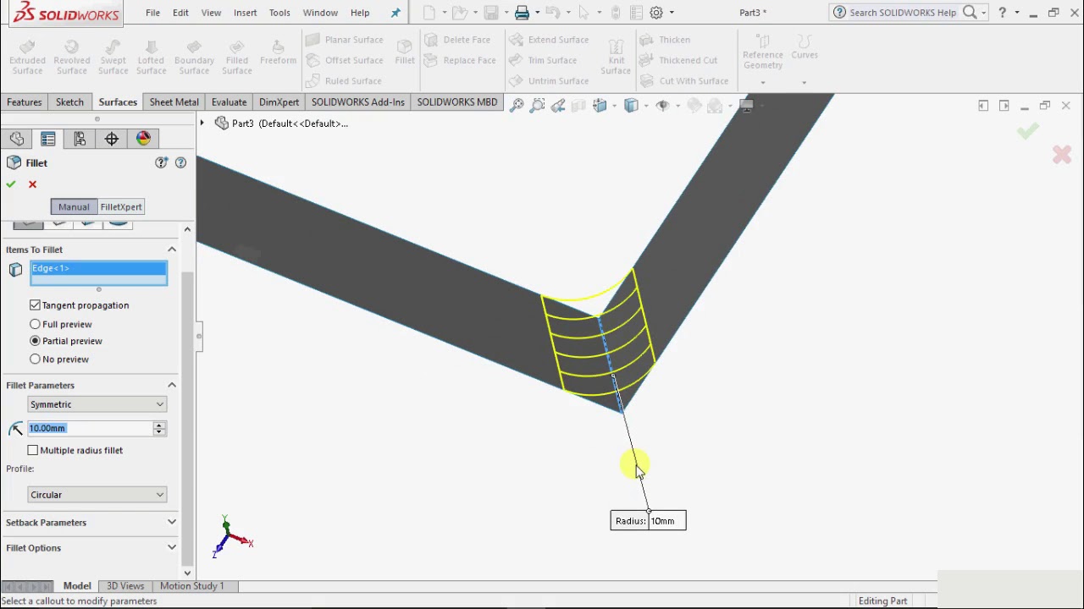The image size is (1084, 609).
Task: Accept the fillet with green checkmark
Action: [11, 184]
